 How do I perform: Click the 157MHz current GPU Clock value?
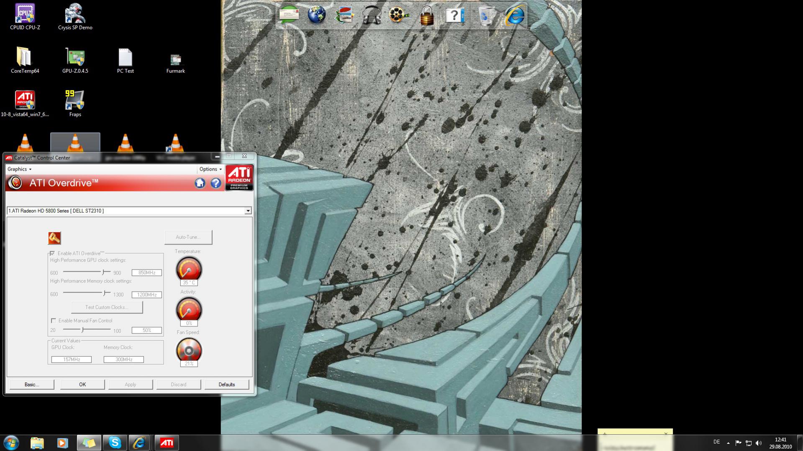(x=72, y=359)
